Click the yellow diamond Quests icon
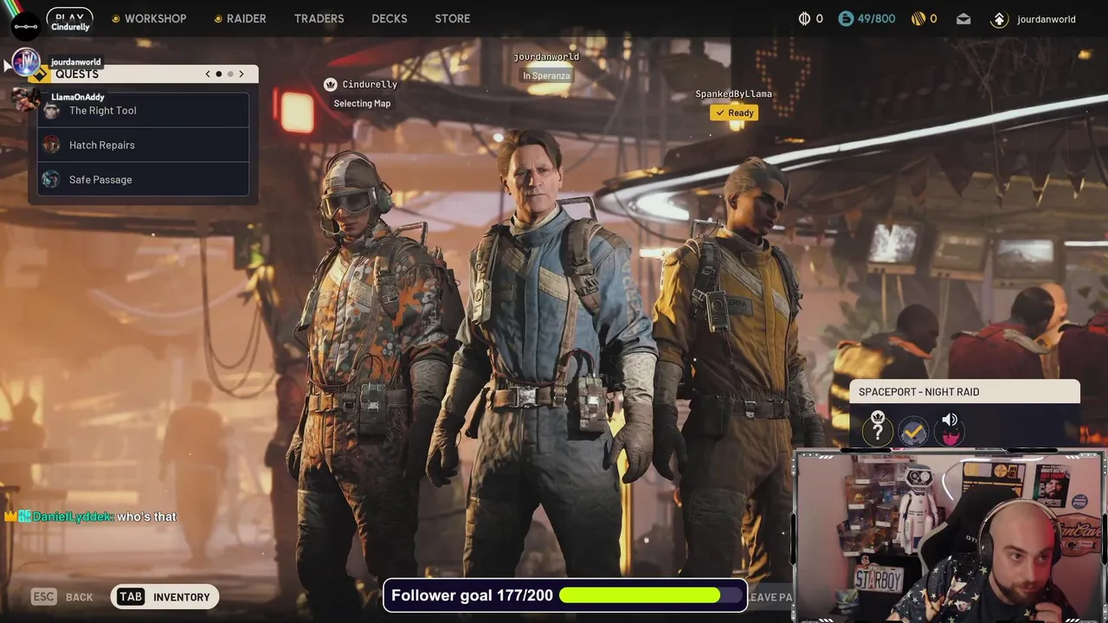The image size is (1108, 623). tap(39, 74)
